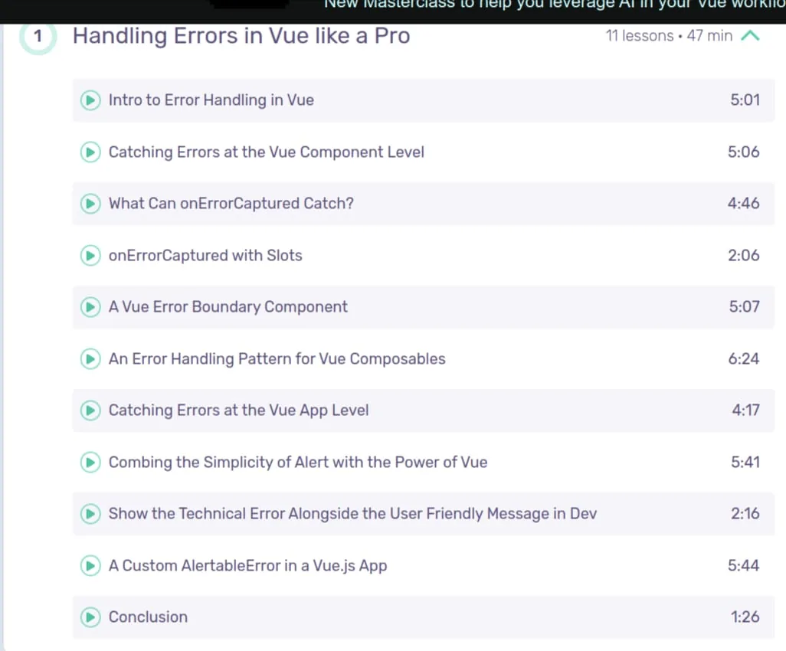Click play icon for Intro to Error Handling
Image resolution: width=786 pixels, height=651 pixels.
click(90, 100)
